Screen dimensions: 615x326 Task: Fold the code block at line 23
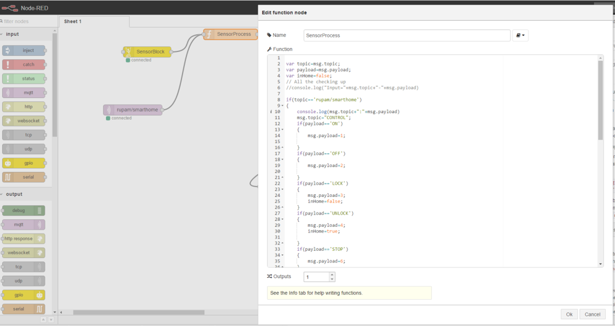tap(283, 189)
